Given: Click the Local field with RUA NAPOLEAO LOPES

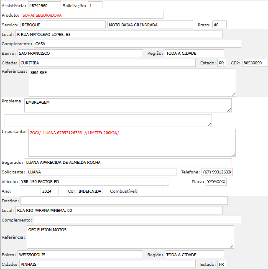Looking at the screenshot, I should 119,34.
